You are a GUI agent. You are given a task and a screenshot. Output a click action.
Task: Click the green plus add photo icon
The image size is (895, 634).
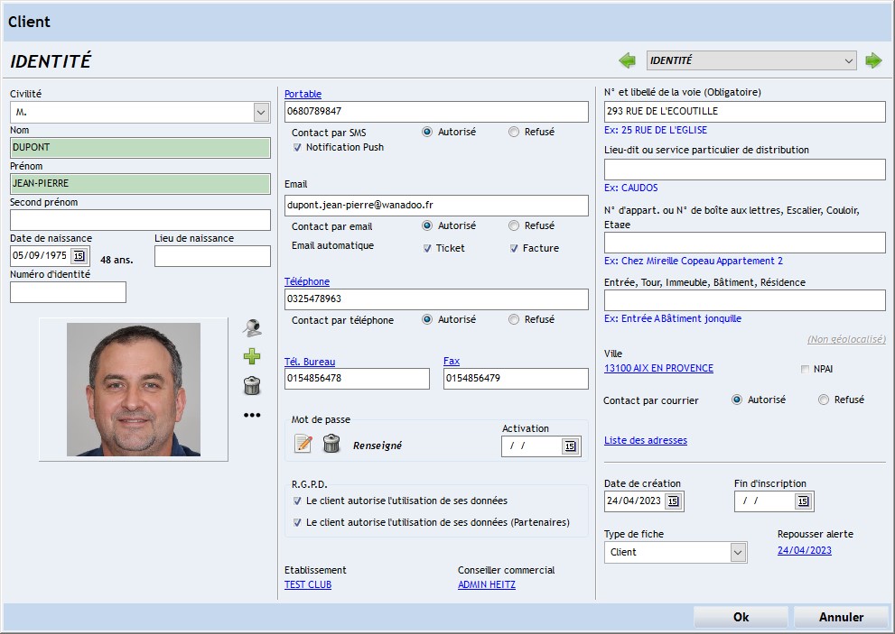[252, 357]
